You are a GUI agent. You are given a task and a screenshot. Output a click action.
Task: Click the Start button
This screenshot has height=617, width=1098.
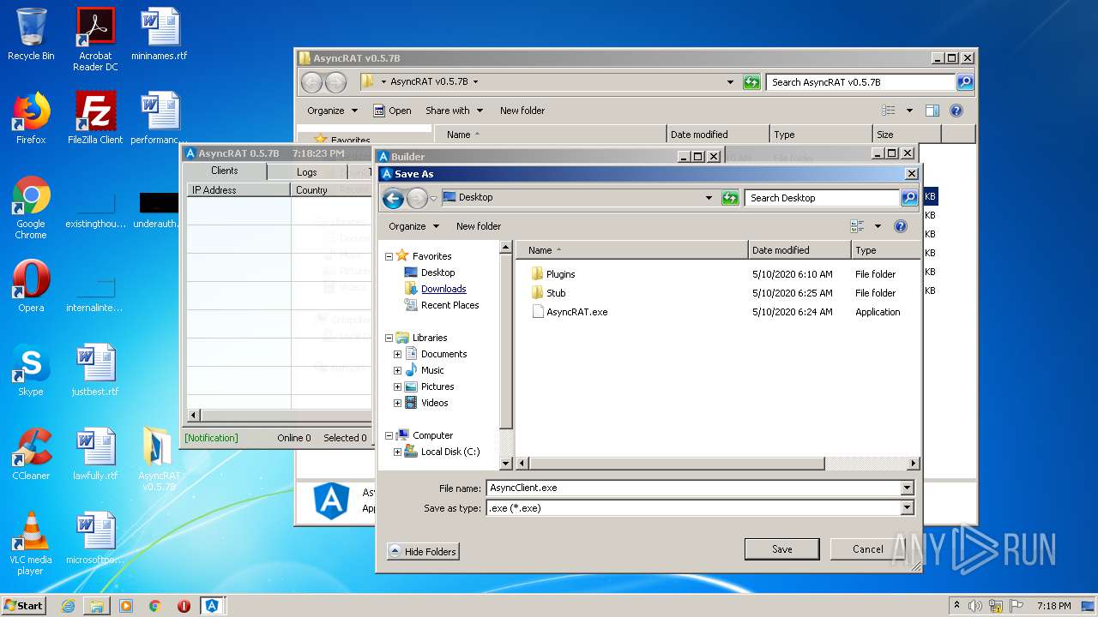pos(24,606)
